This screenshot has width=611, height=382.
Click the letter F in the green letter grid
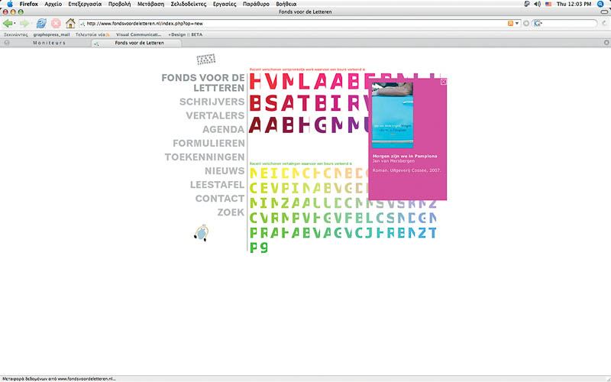click(x=348, y=218)
